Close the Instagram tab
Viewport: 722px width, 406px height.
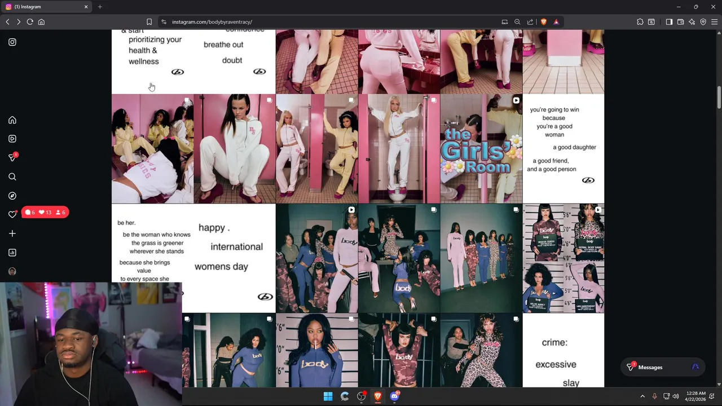86,7
